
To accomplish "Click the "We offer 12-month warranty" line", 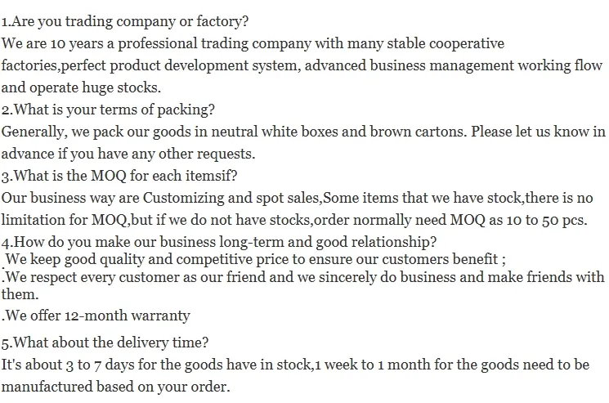I will tap(96, 316).
